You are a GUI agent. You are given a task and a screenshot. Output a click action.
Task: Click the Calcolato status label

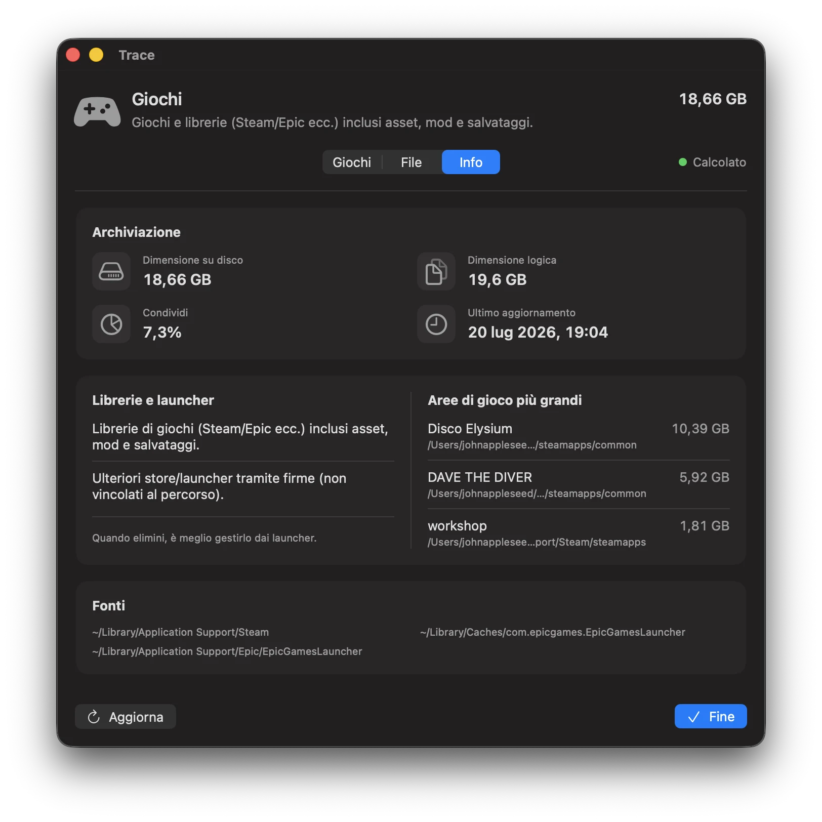coord(719,162)
